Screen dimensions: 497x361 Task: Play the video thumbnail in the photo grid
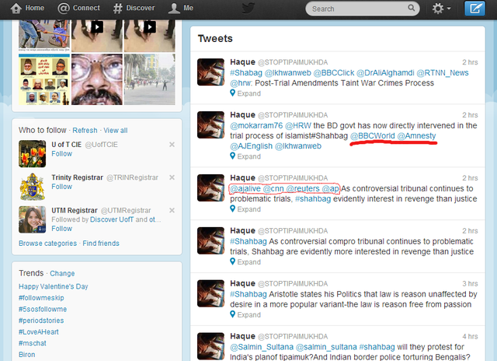(x=97, y=26)
